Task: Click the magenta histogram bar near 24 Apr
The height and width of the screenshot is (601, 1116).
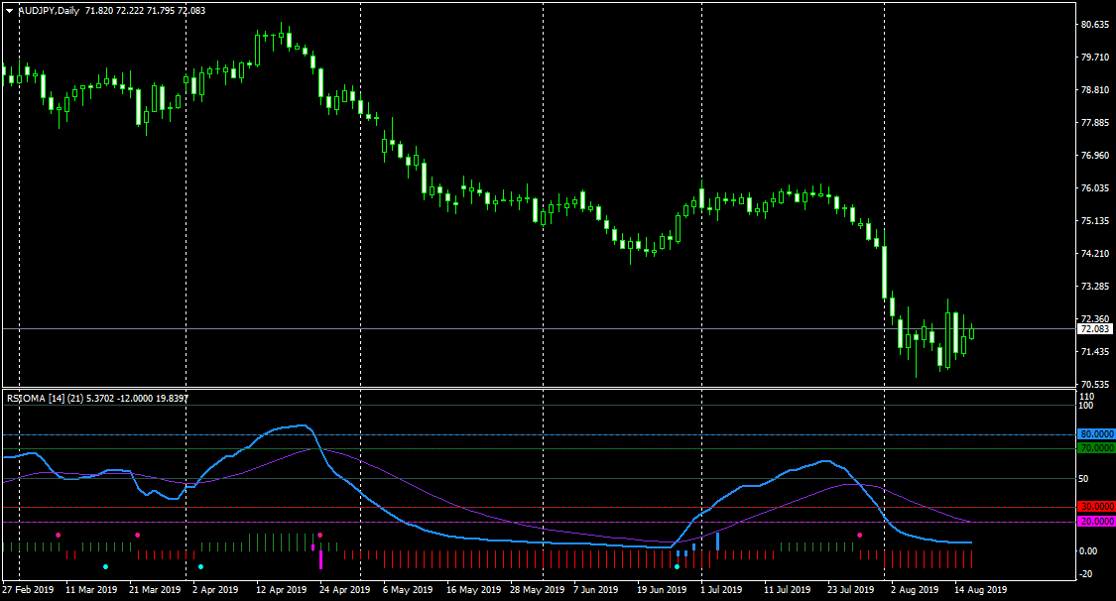Action: click(x=321, y=559)
